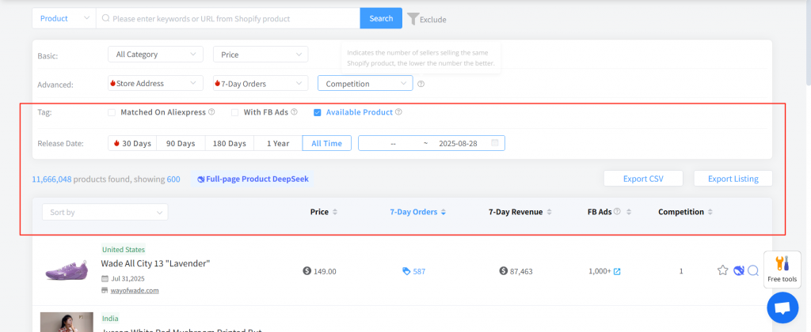Screen dimensions: 811x332
Task: Click the help icon next to Competition dropdown
Action: [421, 84]
